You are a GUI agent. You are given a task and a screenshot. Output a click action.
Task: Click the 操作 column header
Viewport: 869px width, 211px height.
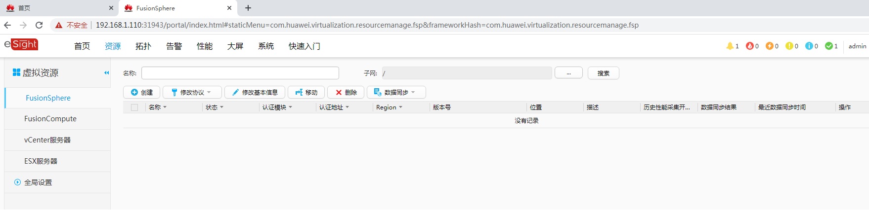point(845,107)
